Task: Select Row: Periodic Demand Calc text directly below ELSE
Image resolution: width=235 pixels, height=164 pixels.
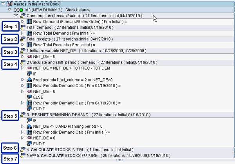Action: coord(77,103)
